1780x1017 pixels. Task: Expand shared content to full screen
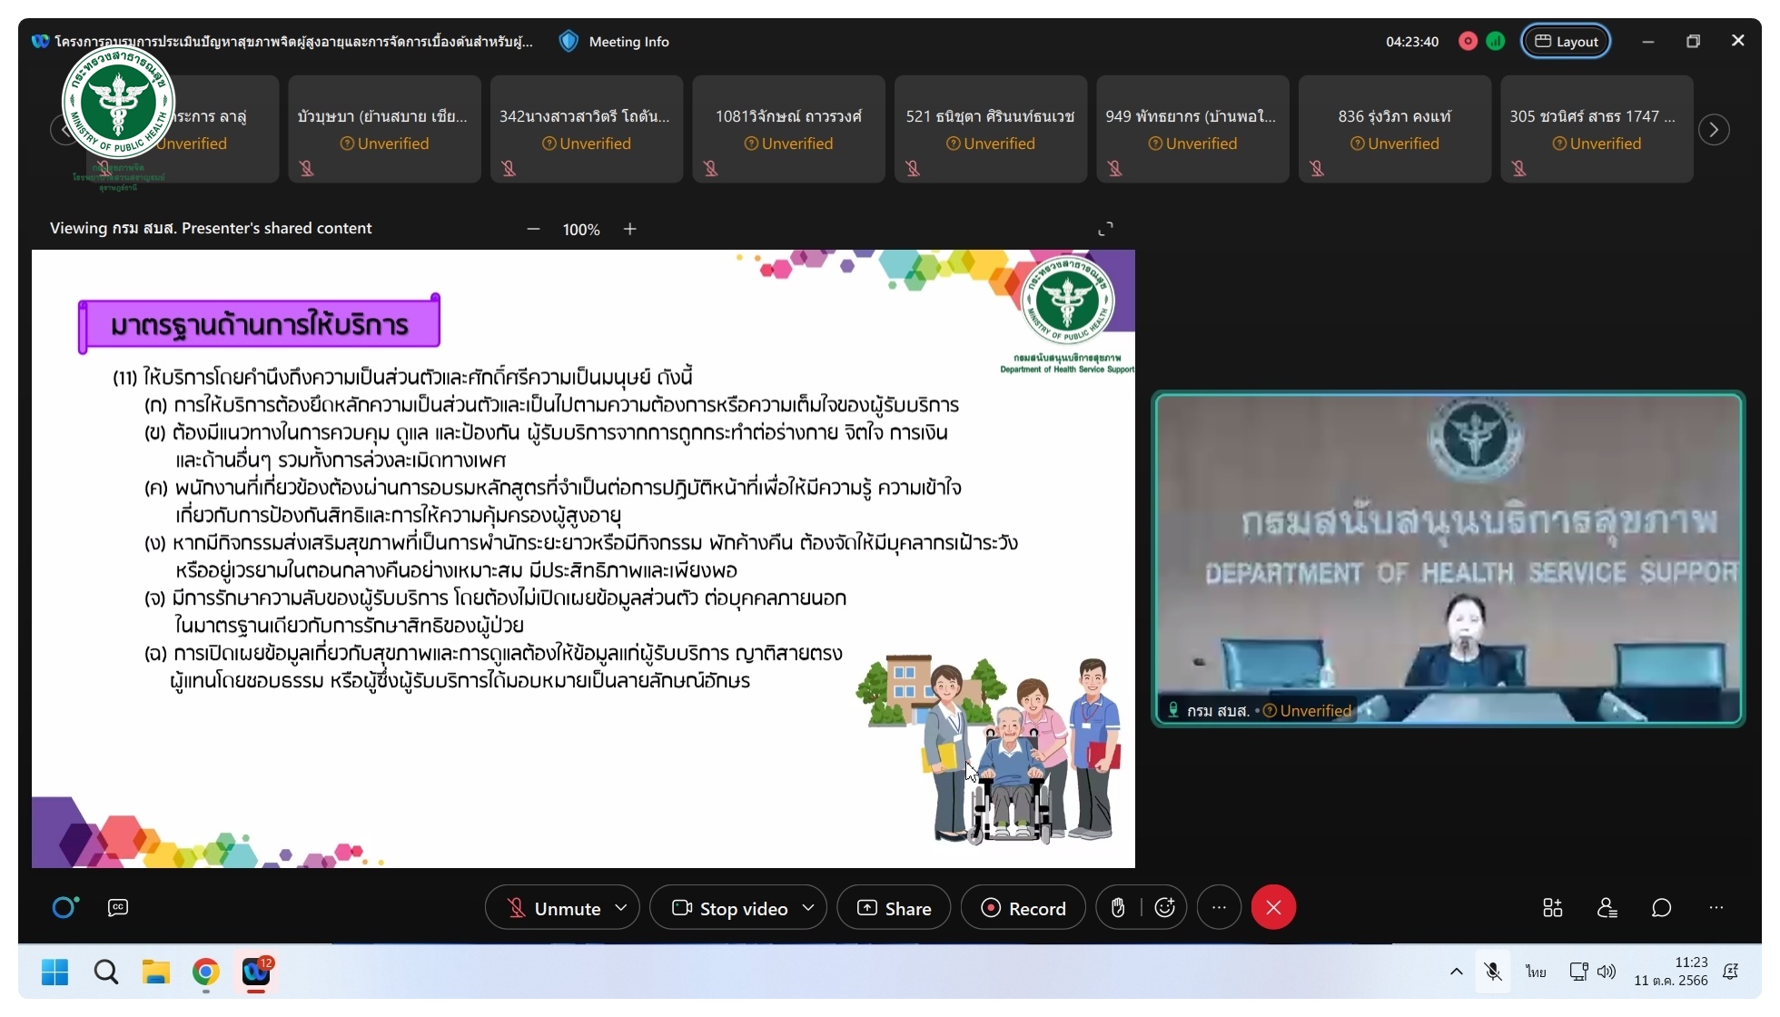click(1105, 229)
